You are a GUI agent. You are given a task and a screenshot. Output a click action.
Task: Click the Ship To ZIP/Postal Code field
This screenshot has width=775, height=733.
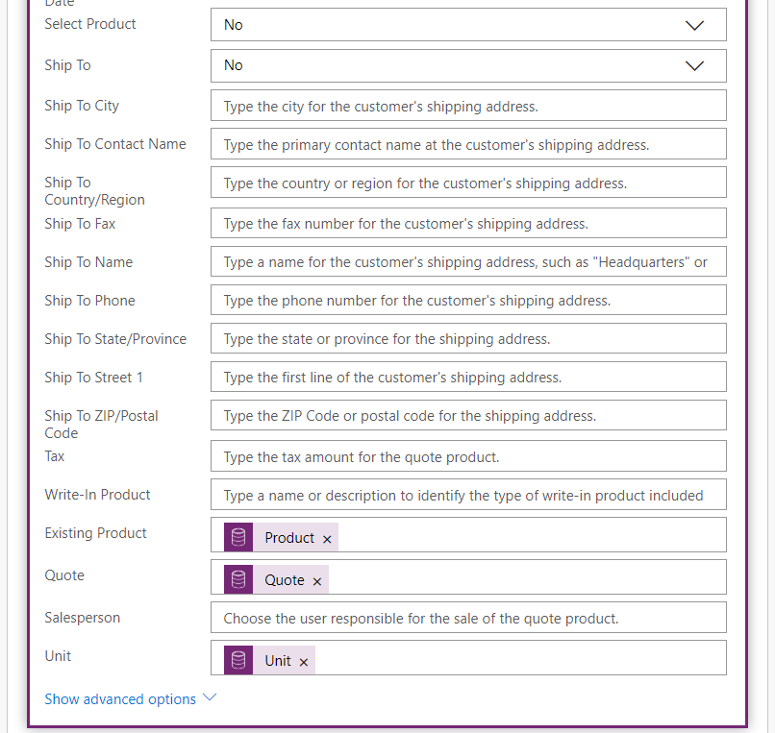[468, 416]
